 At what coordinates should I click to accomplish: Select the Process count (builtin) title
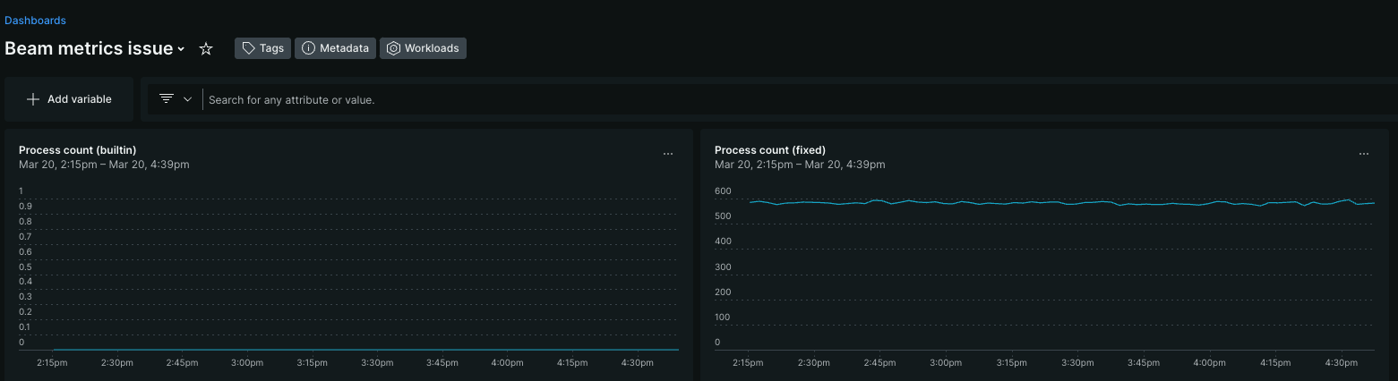[77, 149]
